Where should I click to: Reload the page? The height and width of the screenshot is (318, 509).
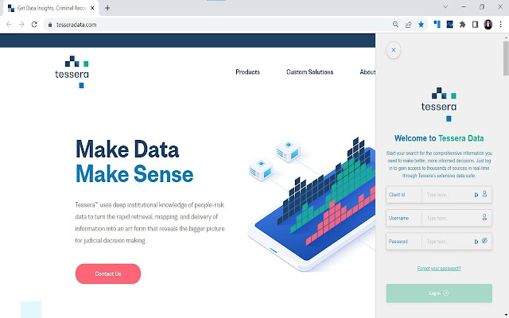34,25
